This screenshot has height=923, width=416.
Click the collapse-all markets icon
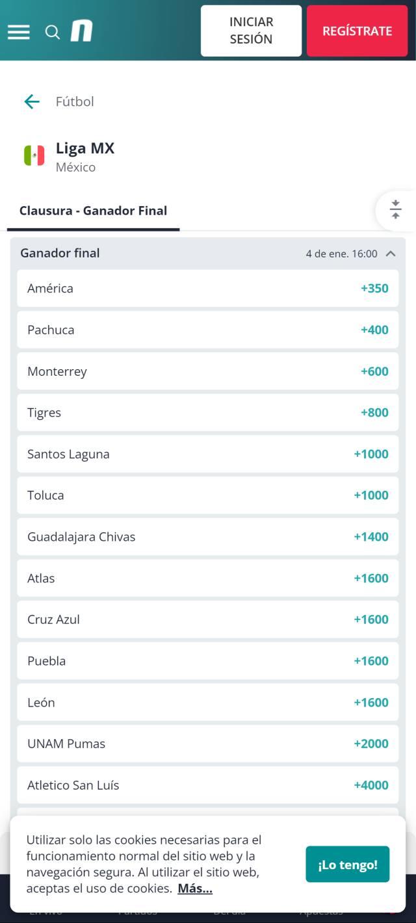(x=395, y=210)
